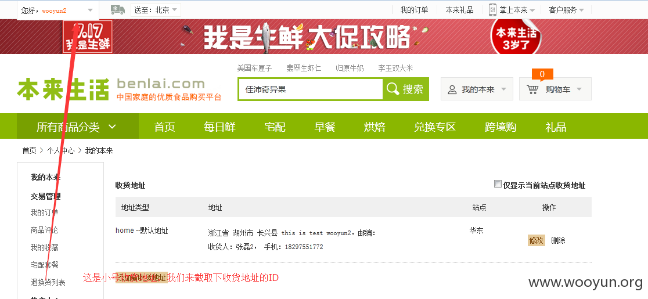This screenshot has height=299, width=648.
Task: Click the orange cart count badge
Action: [x=542, y=74]
